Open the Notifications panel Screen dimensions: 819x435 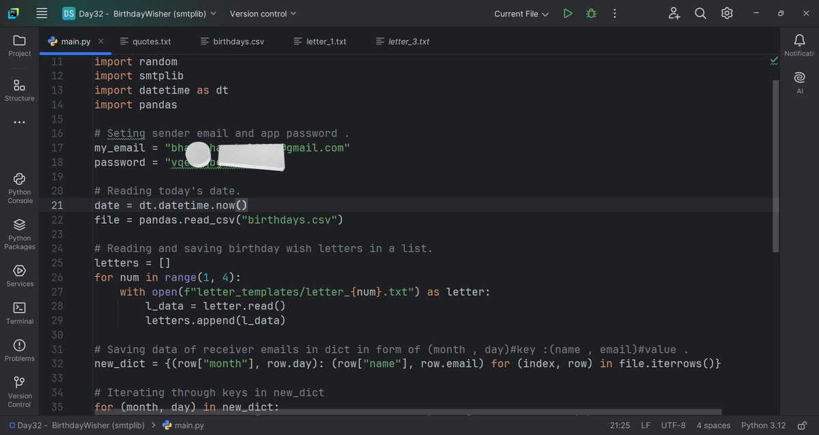[799, 45]
